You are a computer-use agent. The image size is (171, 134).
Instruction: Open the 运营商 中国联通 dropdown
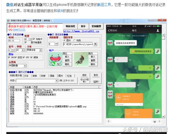[x=18, y=66]
